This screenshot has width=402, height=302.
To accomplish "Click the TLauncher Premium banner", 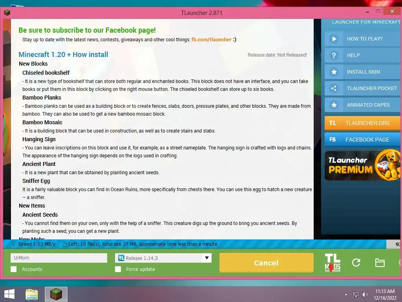I will point(362,165).
